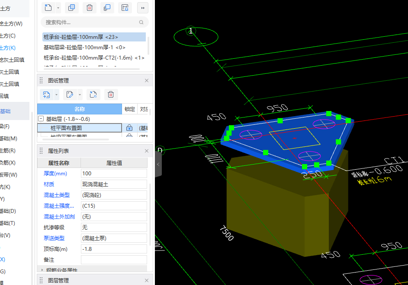Click the yellow square in the pile cap
This screenshot has width=408, height=285.
click(295, 138)
